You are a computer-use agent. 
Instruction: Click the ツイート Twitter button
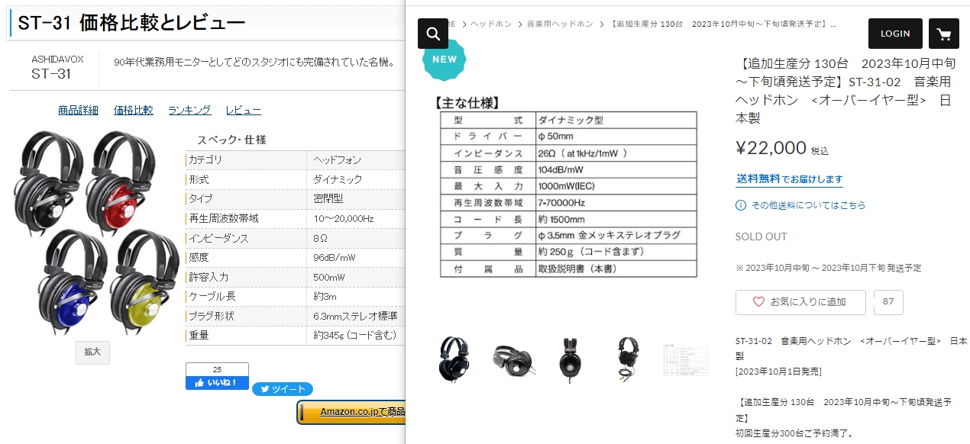[x=283, y=389]
